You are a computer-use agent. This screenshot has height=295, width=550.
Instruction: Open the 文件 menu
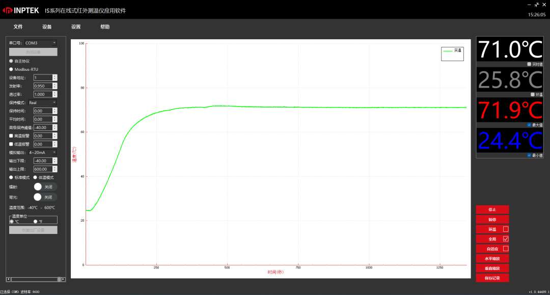(x=18, y=27)
